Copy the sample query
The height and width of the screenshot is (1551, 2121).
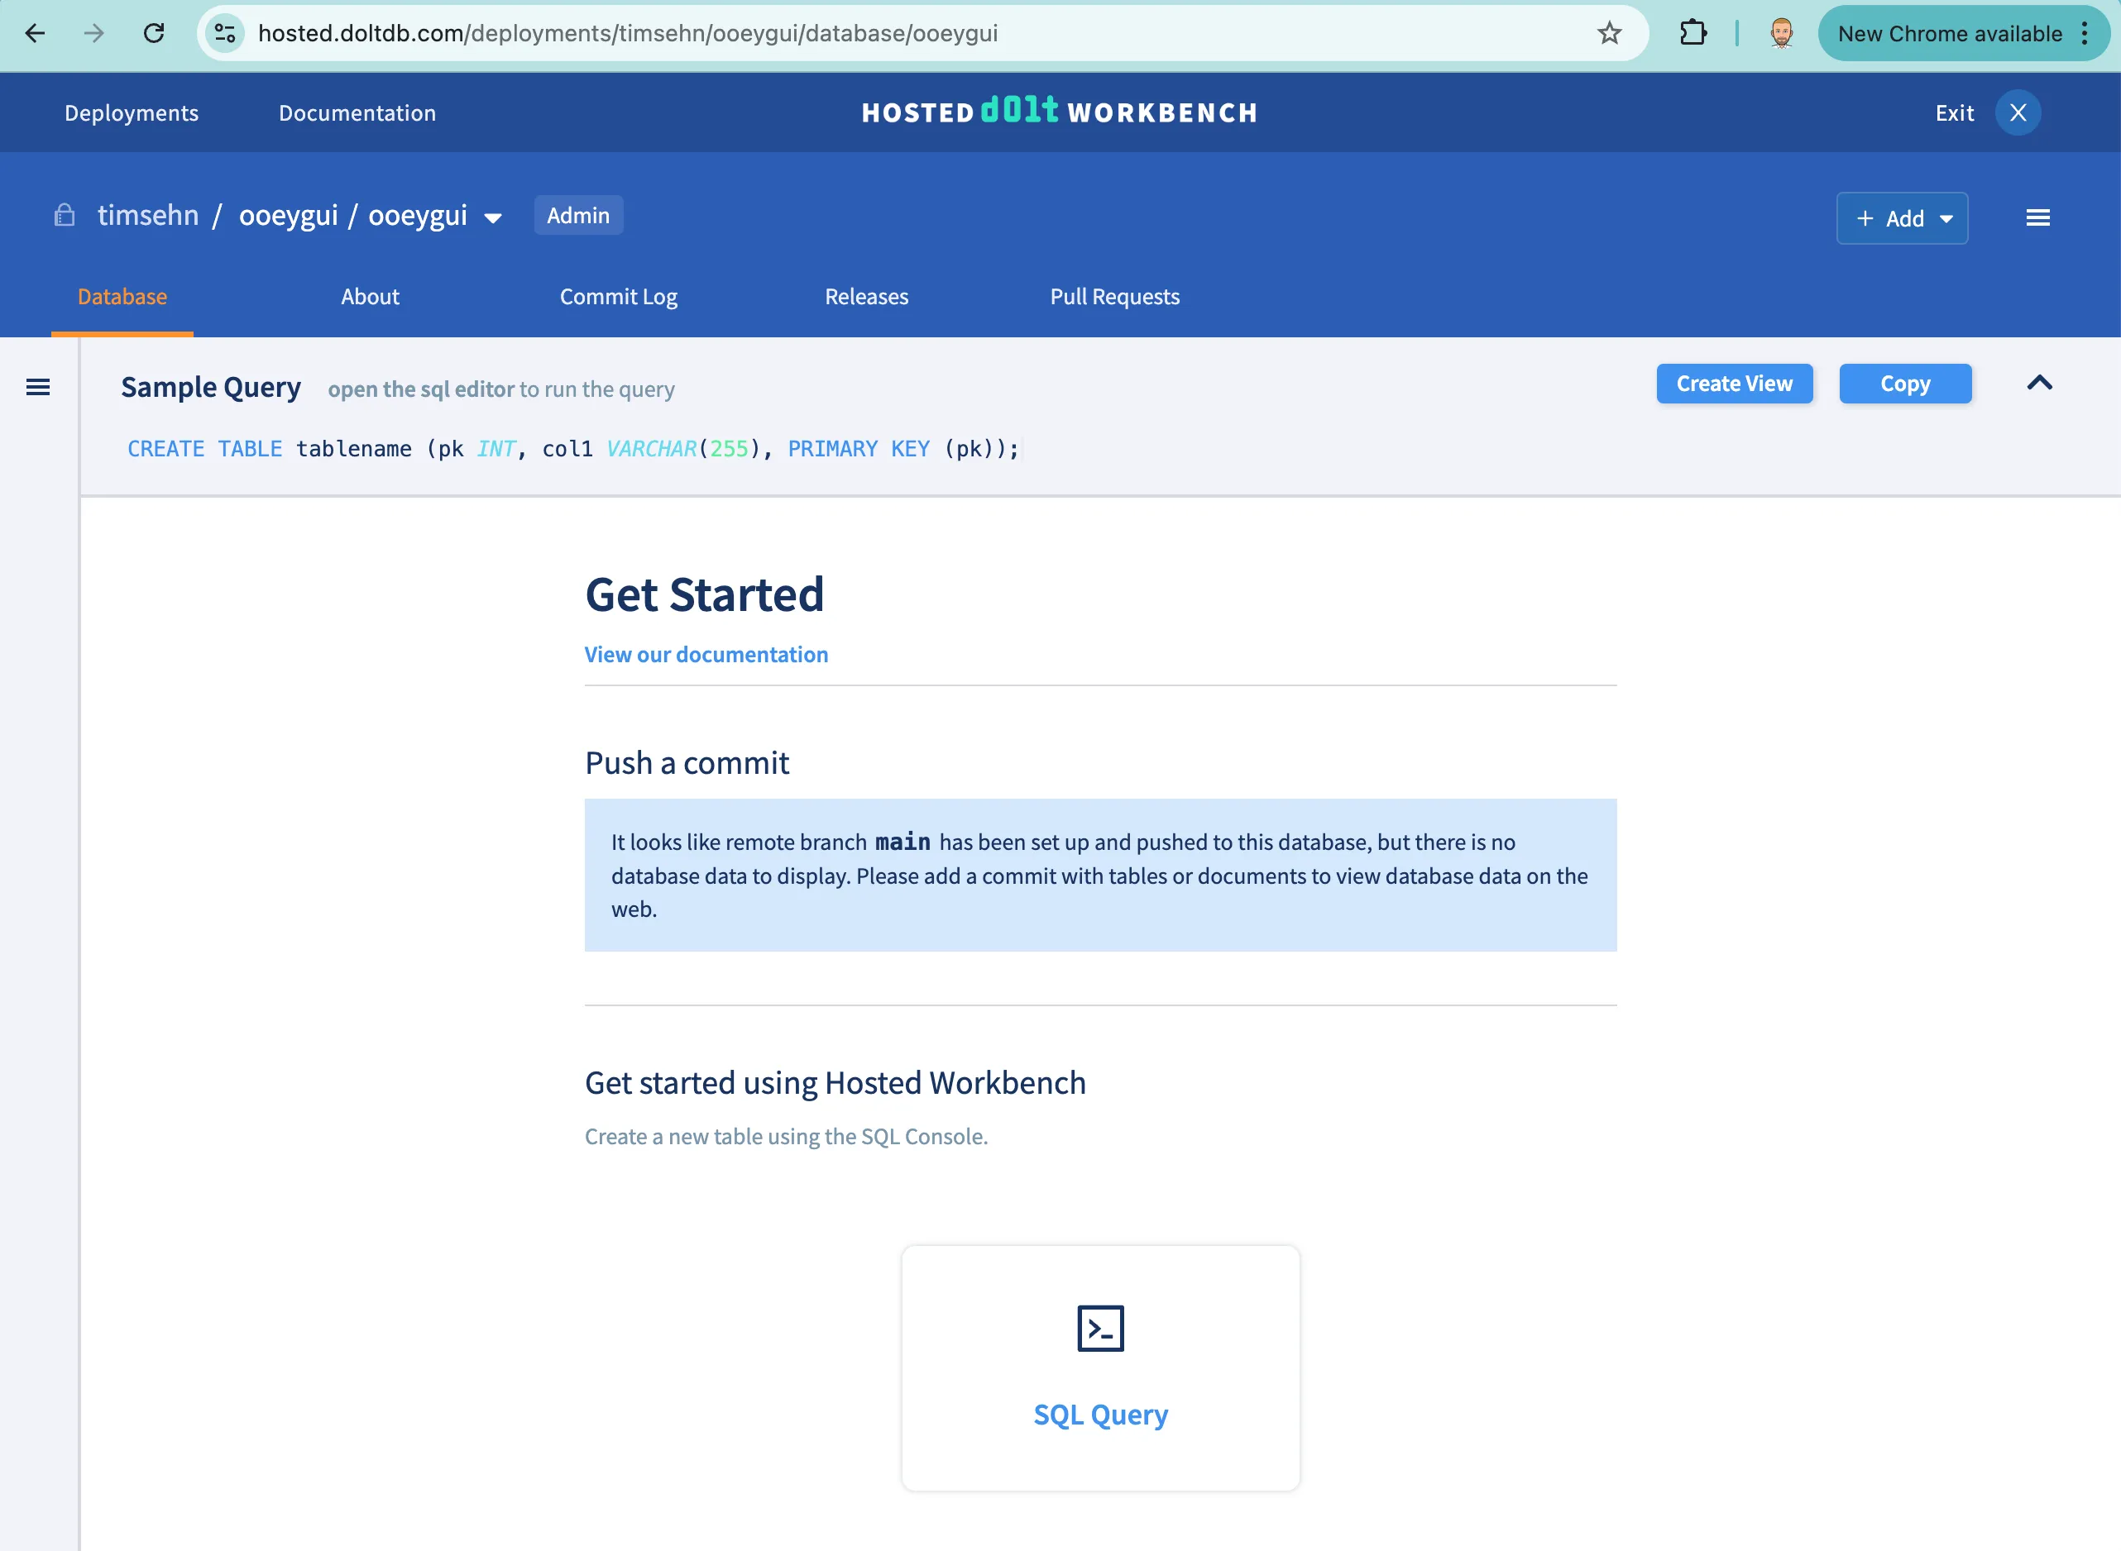[x=1904, y=383]
